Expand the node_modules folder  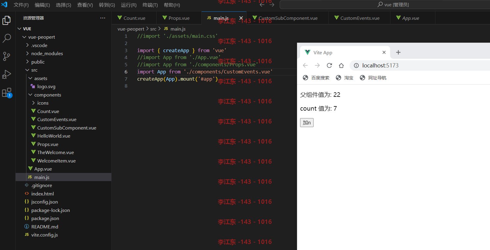(64, 54)
